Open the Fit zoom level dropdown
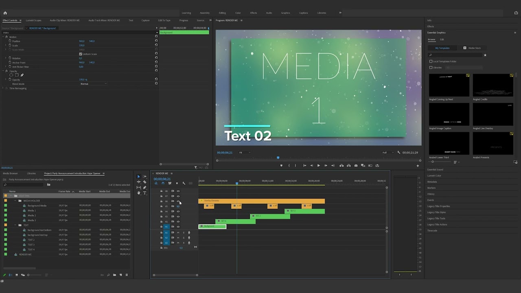The image size is (521, 293). (244, 153)
